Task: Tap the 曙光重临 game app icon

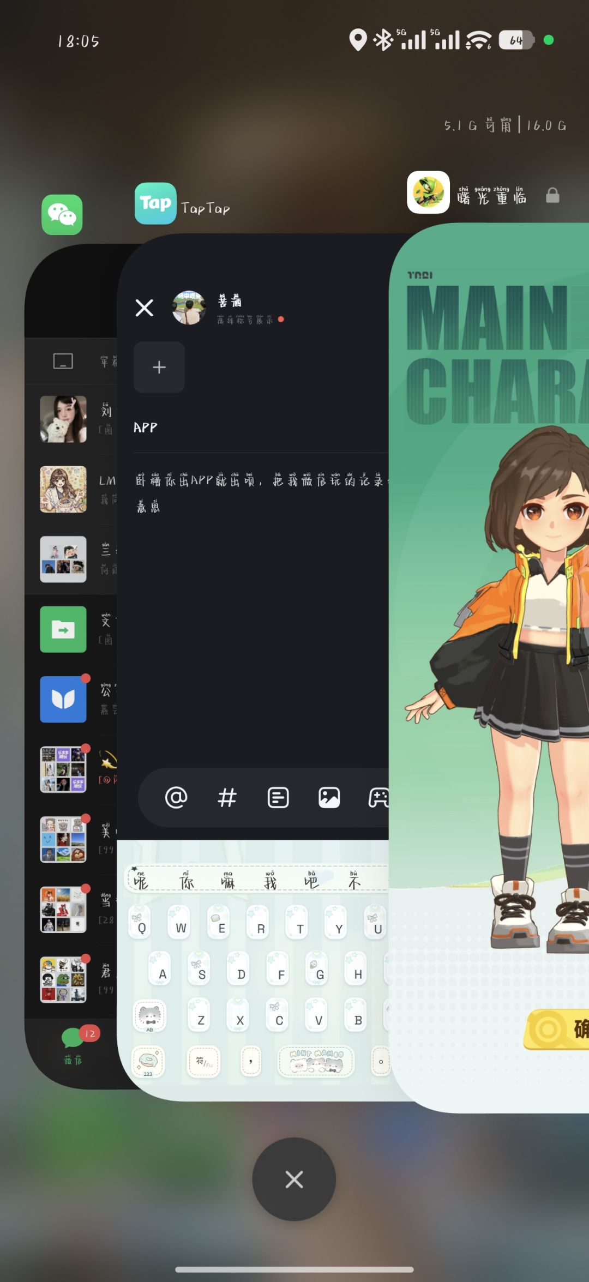Action: [428, 192]
